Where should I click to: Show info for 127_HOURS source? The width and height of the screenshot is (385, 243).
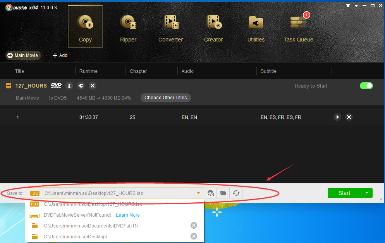point(69,86)
